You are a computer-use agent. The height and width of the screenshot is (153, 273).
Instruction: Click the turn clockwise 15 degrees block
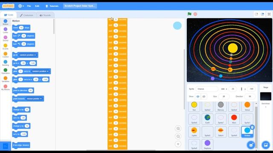[x=24, y=36]
